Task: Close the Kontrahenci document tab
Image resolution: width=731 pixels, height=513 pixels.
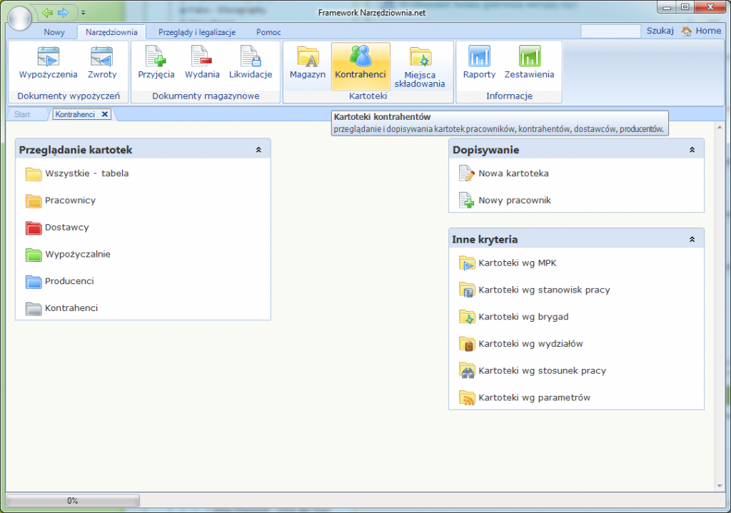Action: pos(105,114)
